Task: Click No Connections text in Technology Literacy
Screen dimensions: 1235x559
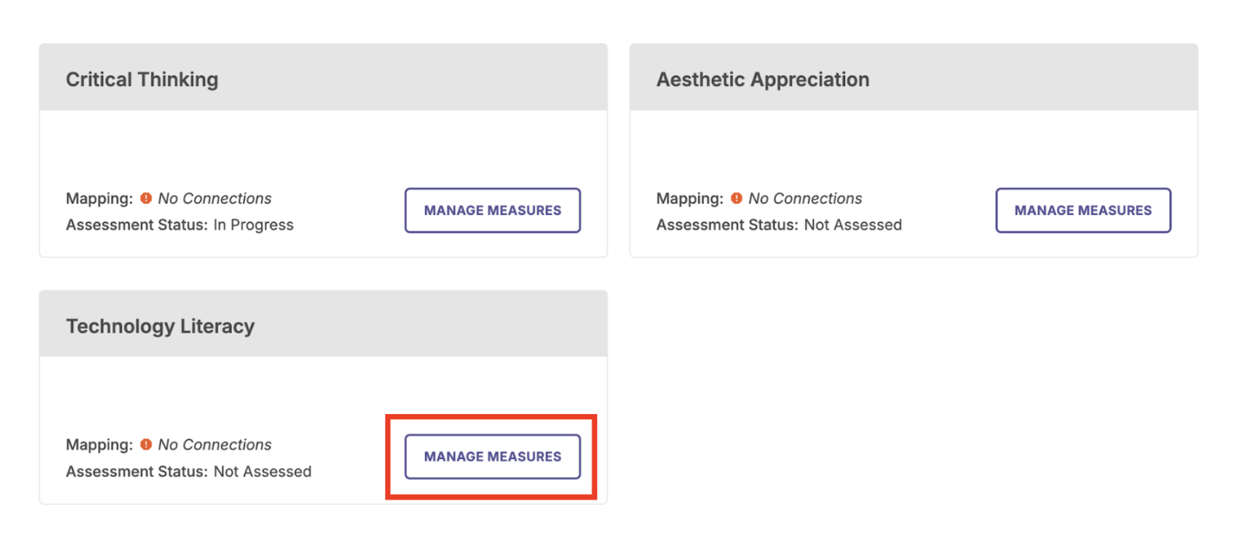Action: (215, 445)
